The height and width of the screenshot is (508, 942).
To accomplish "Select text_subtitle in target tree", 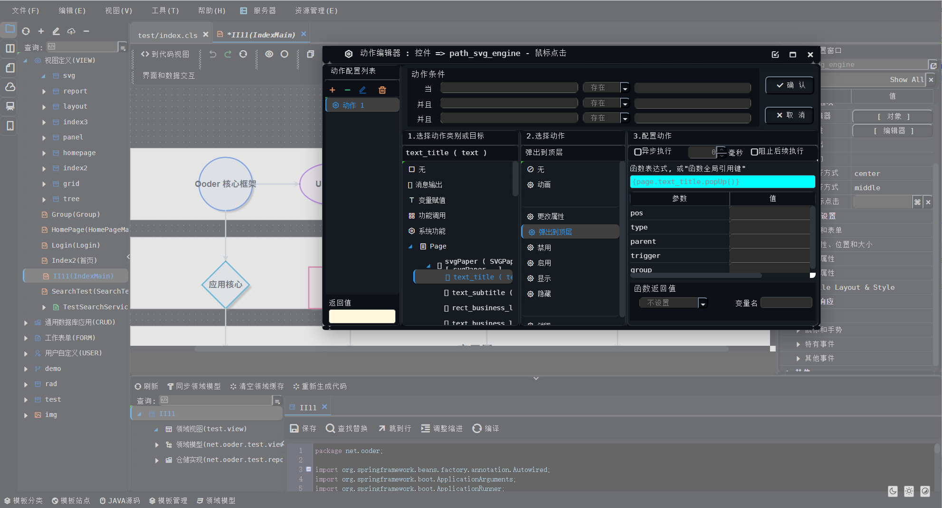I will [478, 293].
